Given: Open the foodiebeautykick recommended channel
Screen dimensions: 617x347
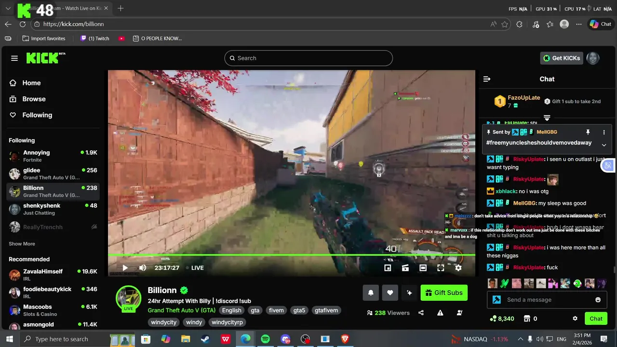Looking at the screenshot, I should (53, 293).
